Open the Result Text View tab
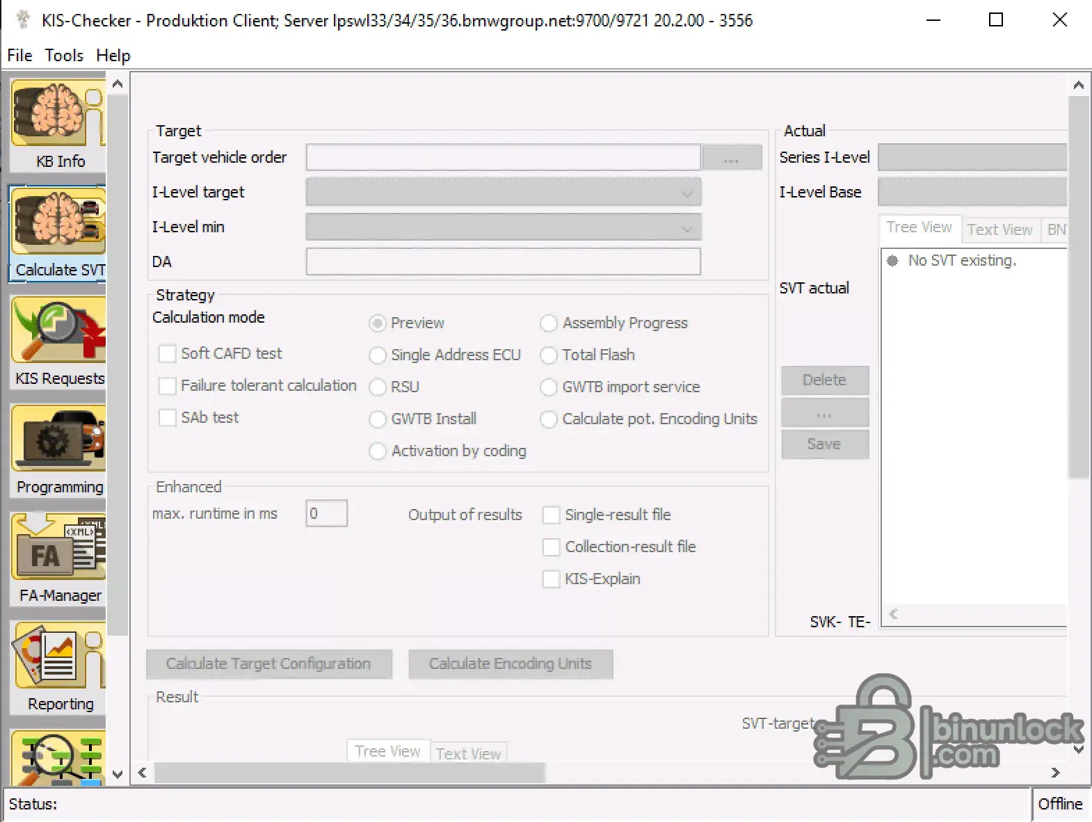Image resolution: width=1092 pixels, height=822 pixels. coord(468,753)
